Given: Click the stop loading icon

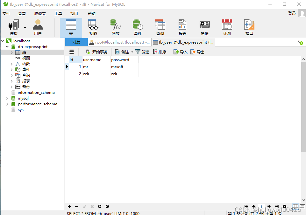Looking at the screenshot, I should click(107, 206).
